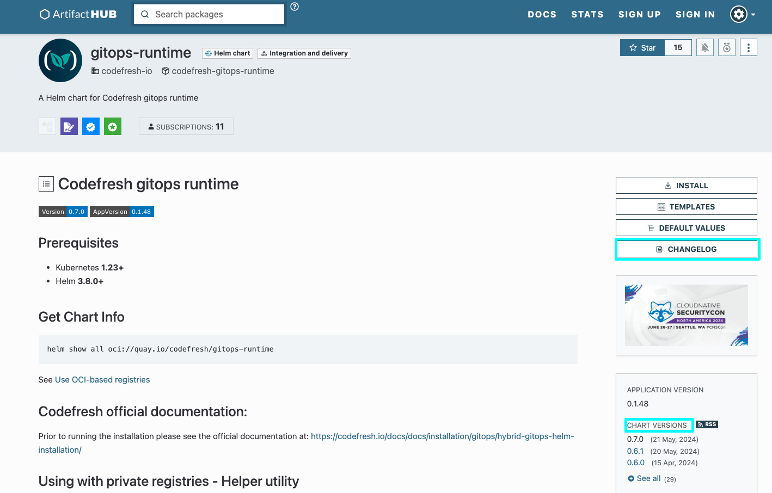Open the table of contents icon
Image resolution: width=772 pixels, height=493 pixels.
(x=46, y=184)
